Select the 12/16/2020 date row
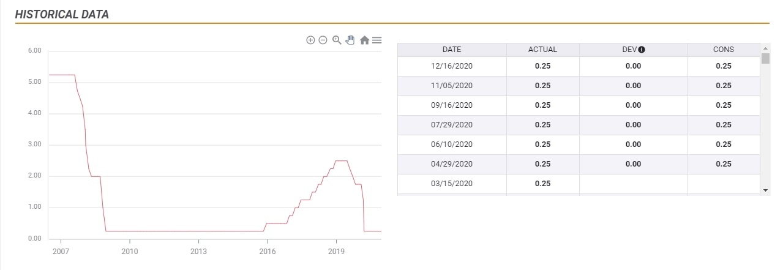783x270 pixels. pyautogui.click(x=452, y=66)
